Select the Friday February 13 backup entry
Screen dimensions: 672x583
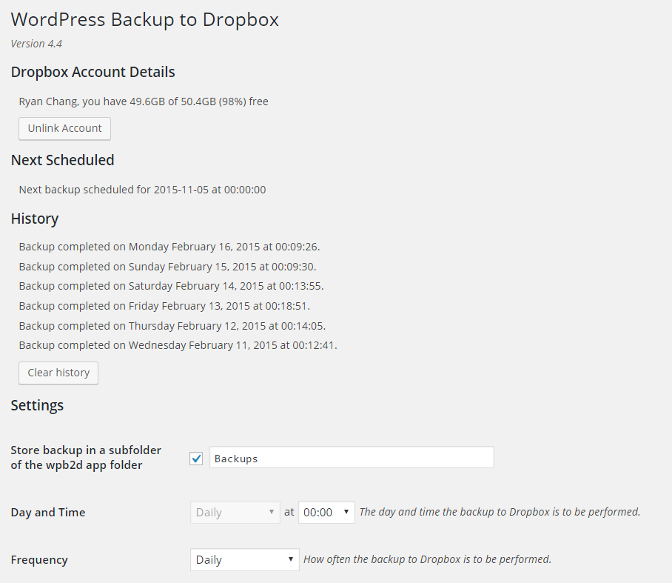pyautogui.click(x=164, y=306)
